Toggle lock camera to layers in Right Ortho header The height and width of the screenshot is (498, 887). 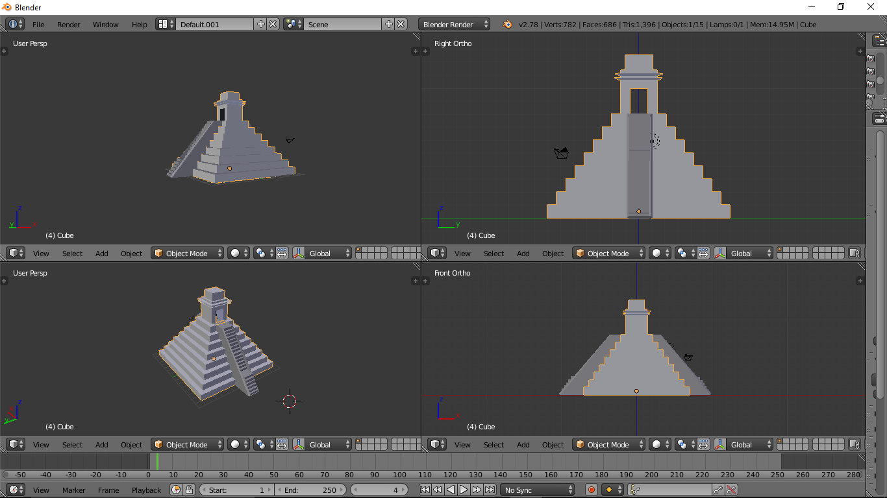click(855, 254)
